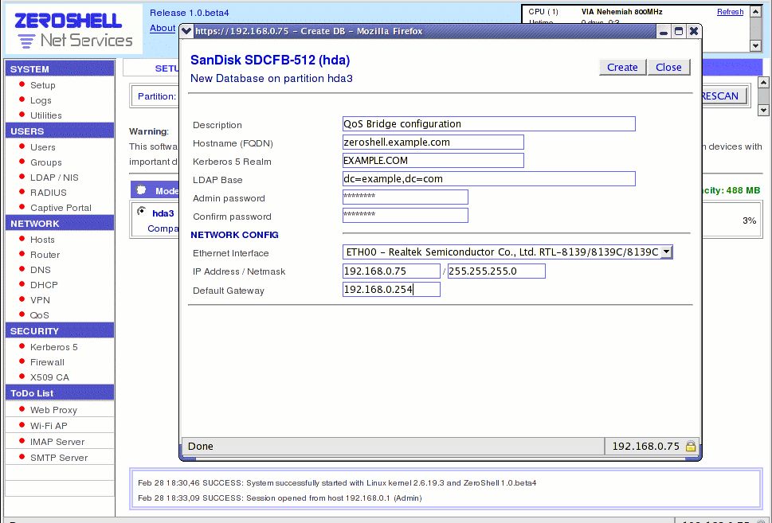Open the Setup page in sidebar

(43, 85)
